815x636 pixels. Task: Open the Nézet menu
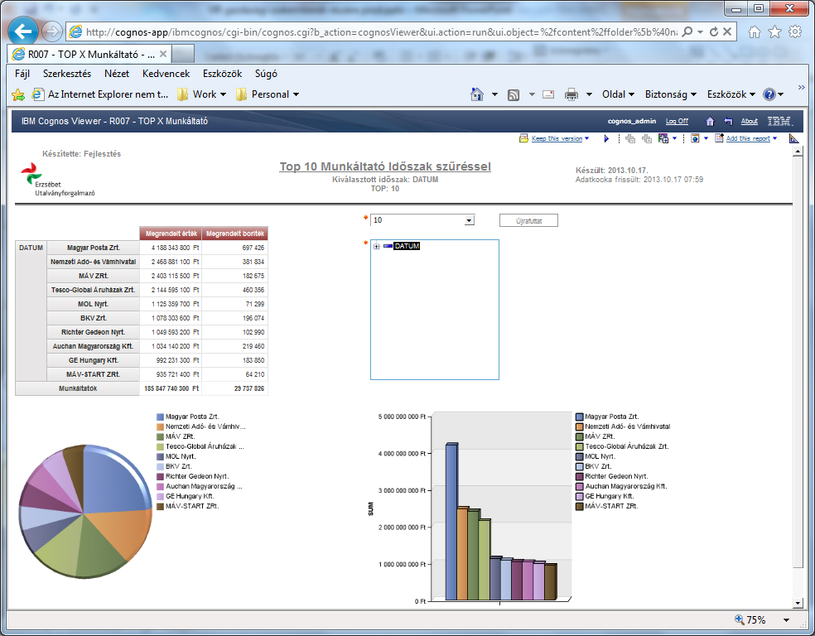click(117, 74)
